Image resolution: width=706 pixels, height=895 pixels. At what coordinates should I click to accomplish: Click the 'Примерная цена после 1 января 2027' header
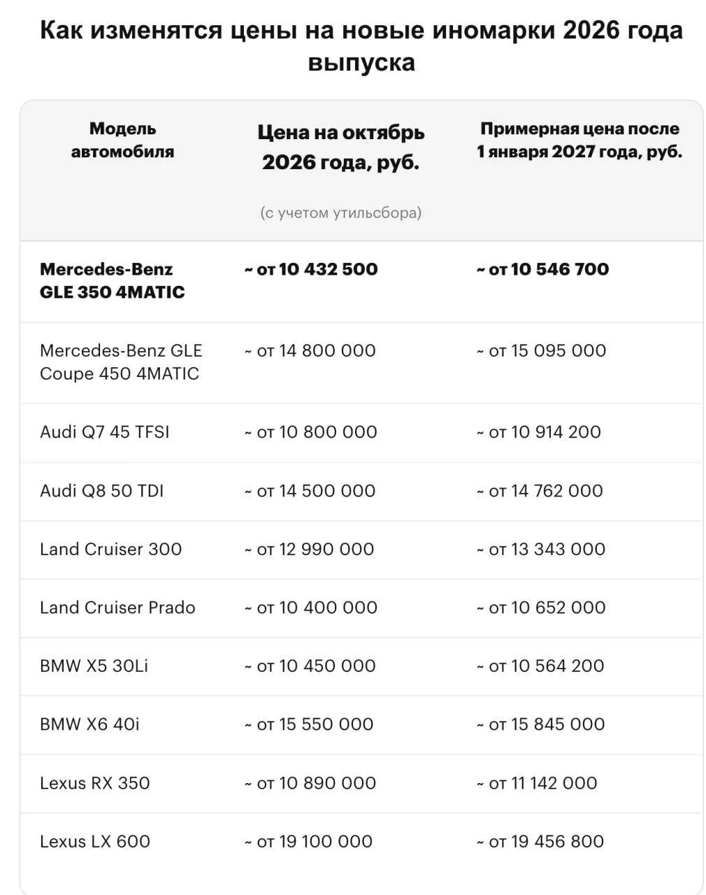coord(579,140)
